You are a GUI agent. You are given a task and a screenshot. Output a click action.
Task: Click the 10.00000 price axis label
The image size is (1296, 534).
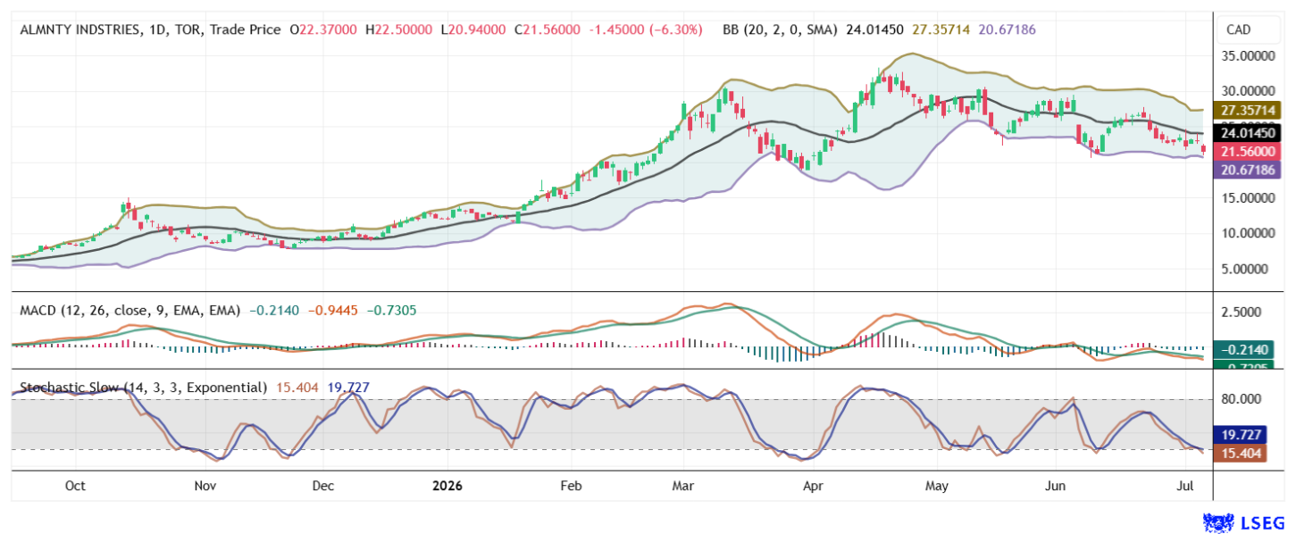tap(1249, 232)
